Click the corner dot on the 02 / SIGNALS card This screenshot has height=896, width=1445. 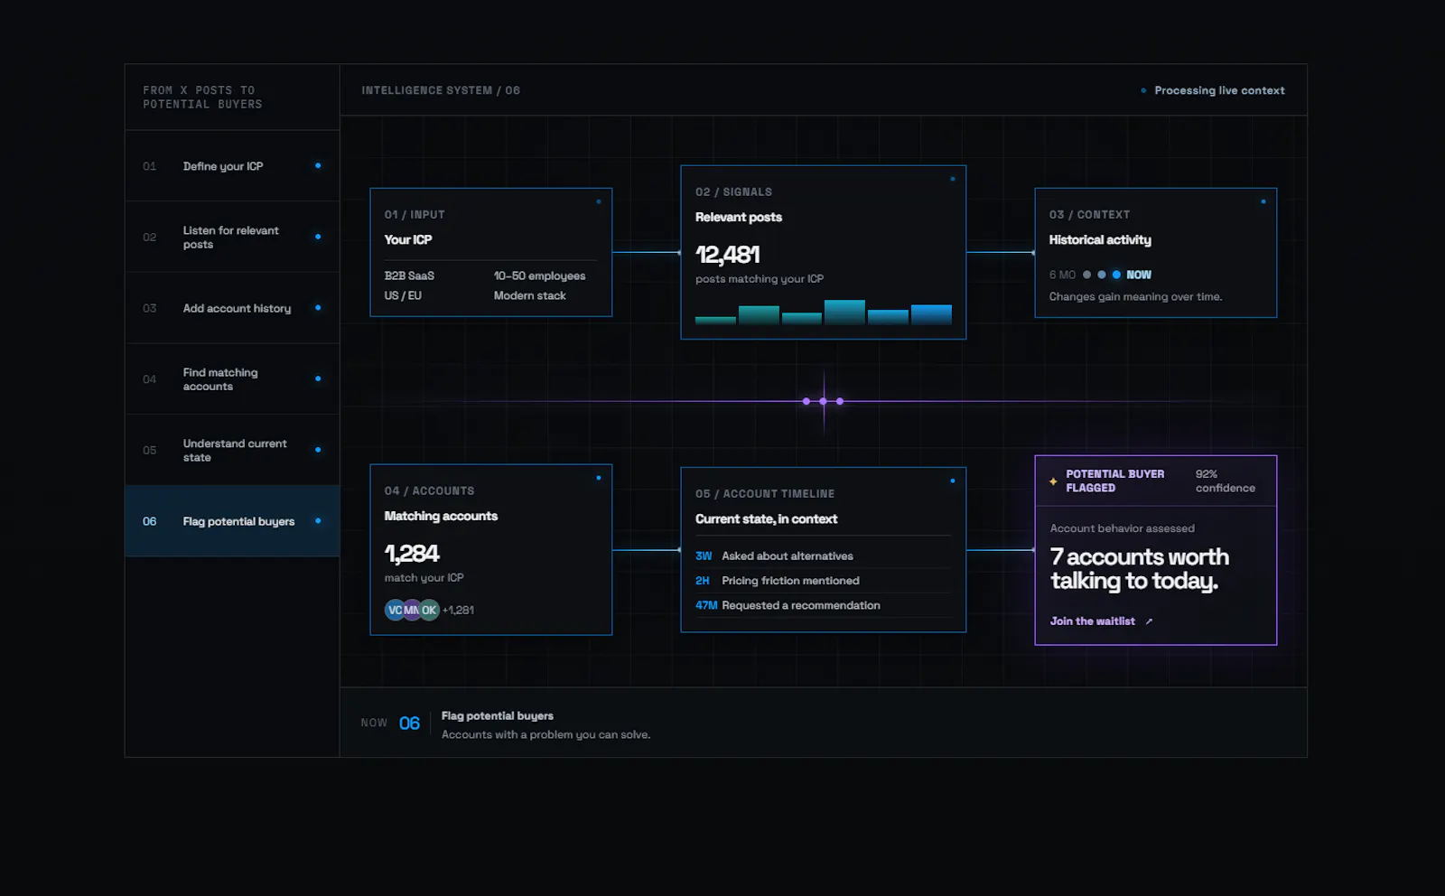click(x=953, y=179)
